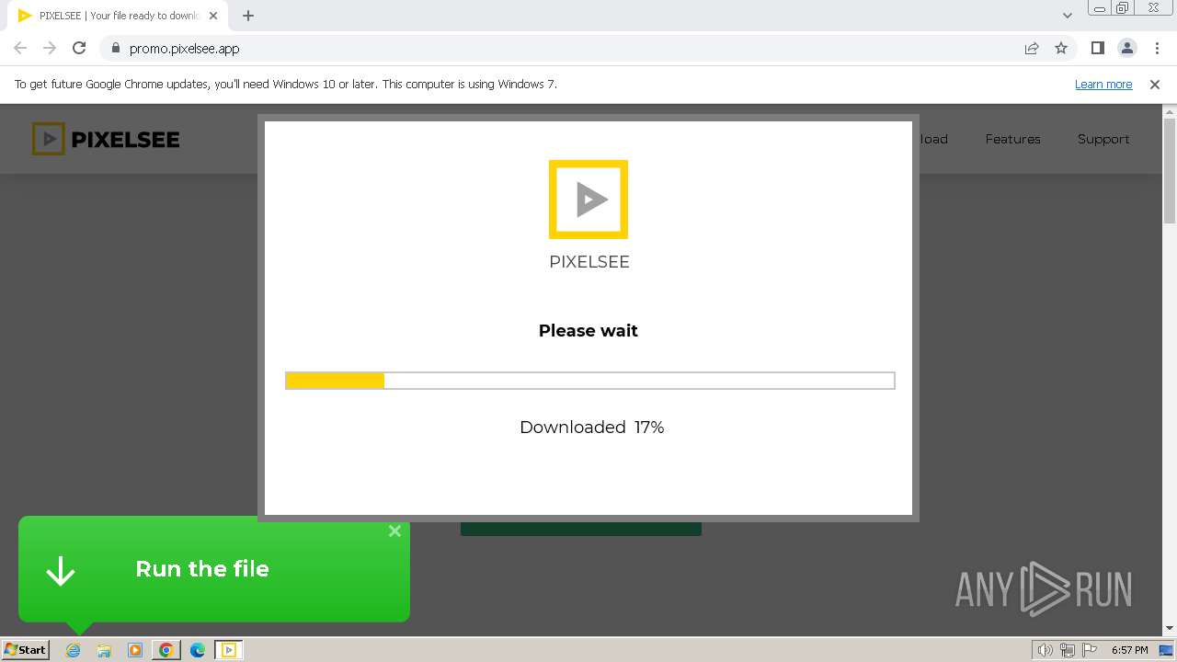The height and width of the screenshot is (662, 1177).
Task: Open Chrome three-dot menu
Action: (1157, 49)
